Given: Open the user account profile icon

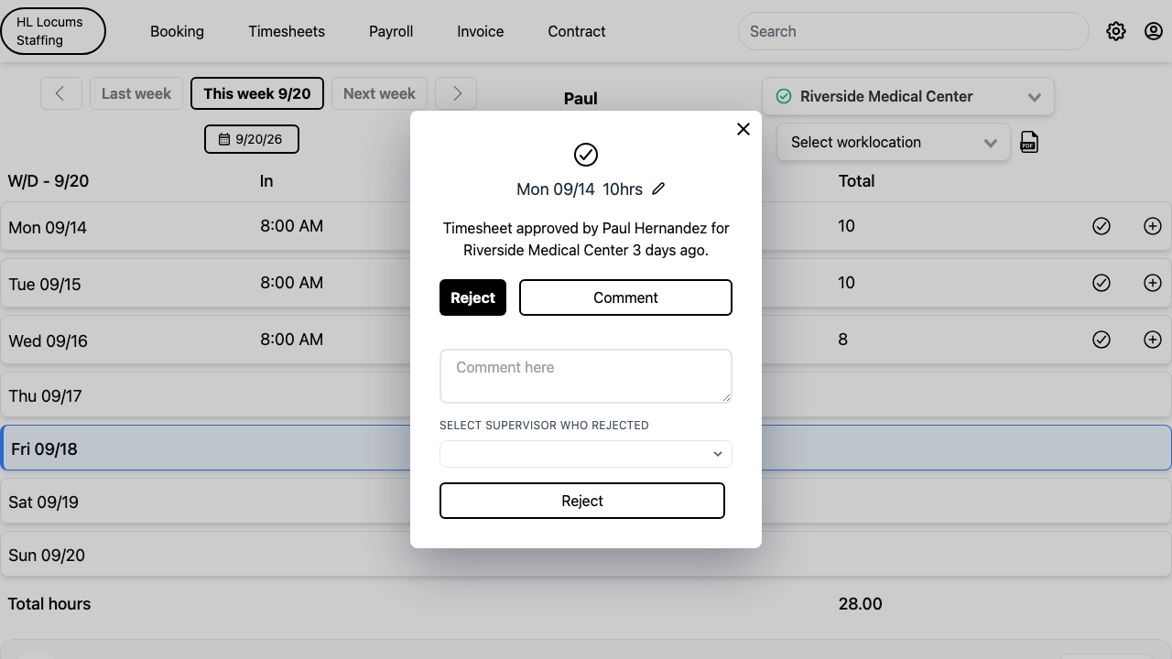Looking at the screenshot, I should pos(1154,31).
